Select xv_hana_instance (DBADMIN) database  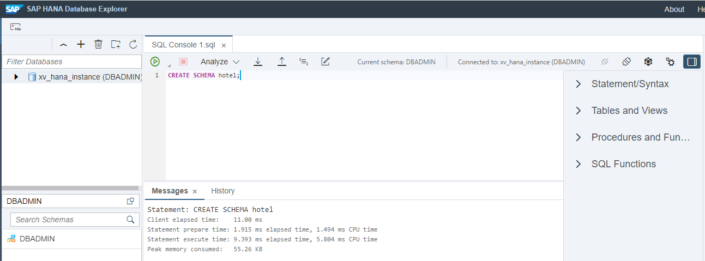91,77
